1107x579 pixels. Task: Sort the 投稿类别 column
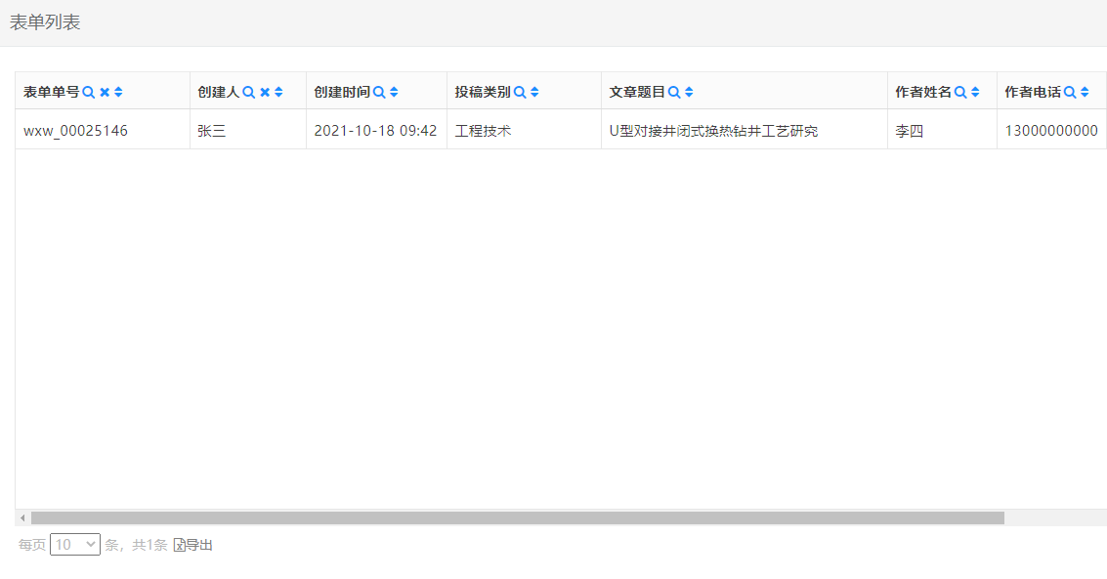pyautogui.click(x=534, y=92)
